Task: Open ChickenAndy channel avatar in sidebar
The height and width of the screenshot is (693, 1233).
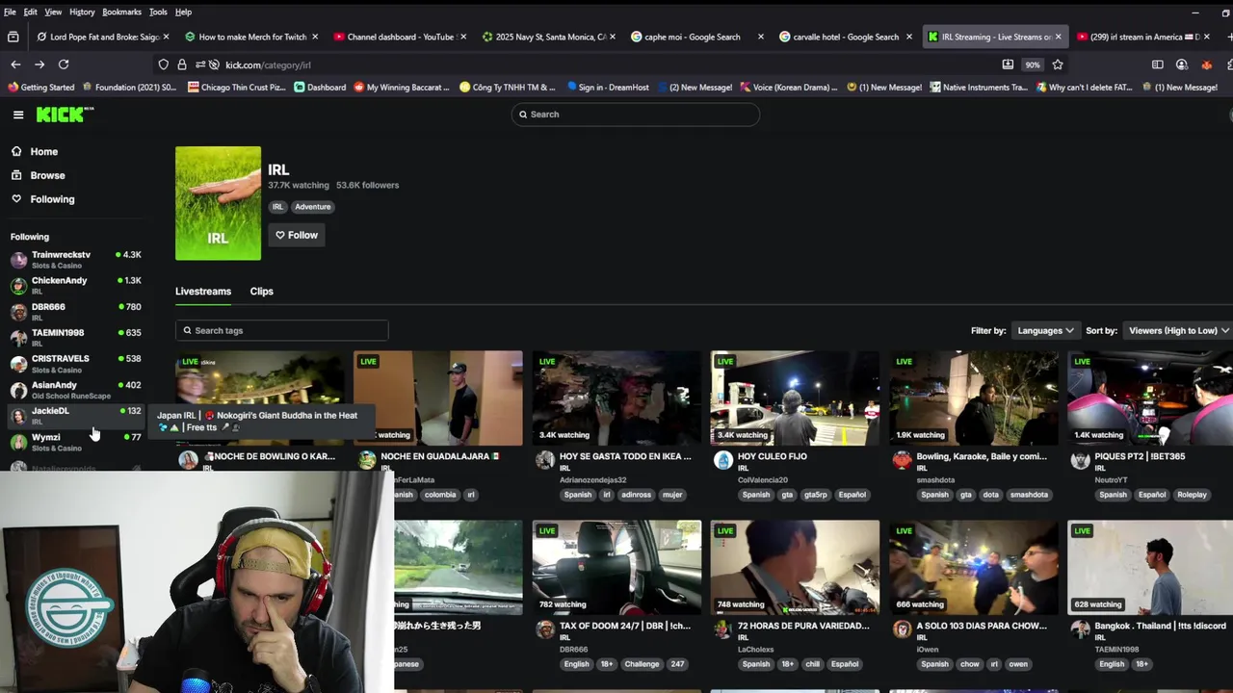Action: 18,286
